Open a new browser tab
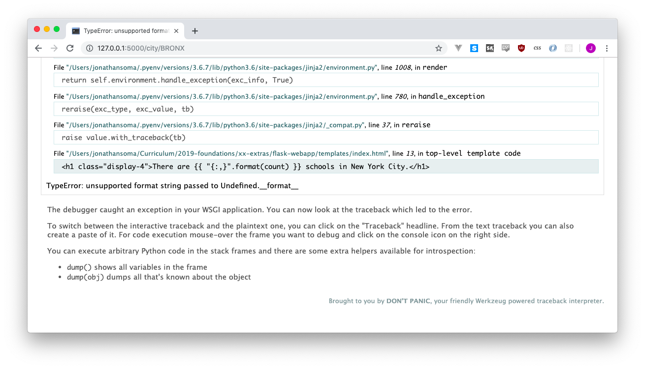645x369 pixels. (x=195, y=31)
